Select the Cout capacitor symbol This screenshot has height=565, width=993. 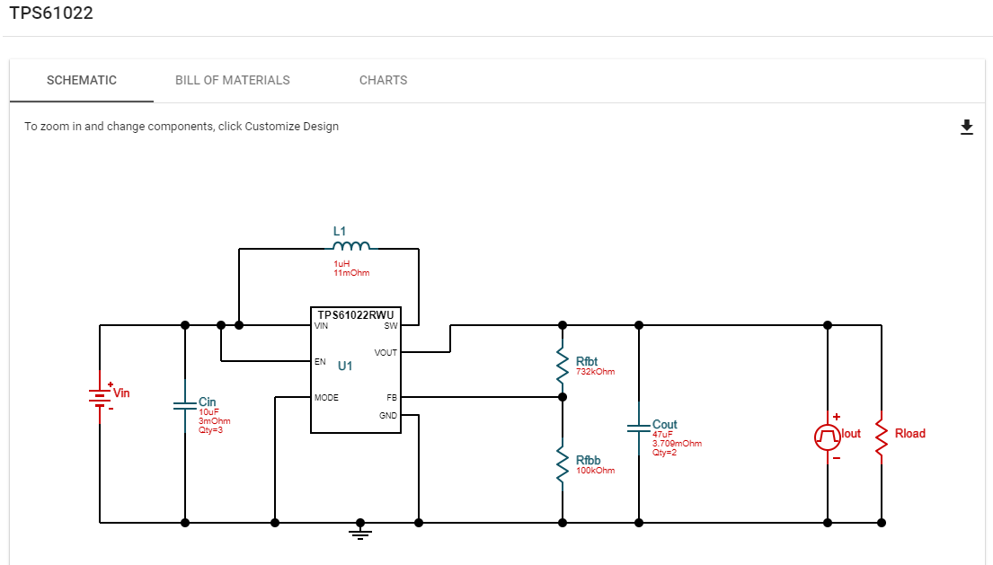coord(638,428)
